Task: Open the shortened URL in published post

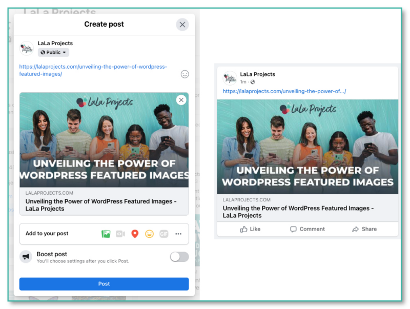Action: (x=284, y=91)
